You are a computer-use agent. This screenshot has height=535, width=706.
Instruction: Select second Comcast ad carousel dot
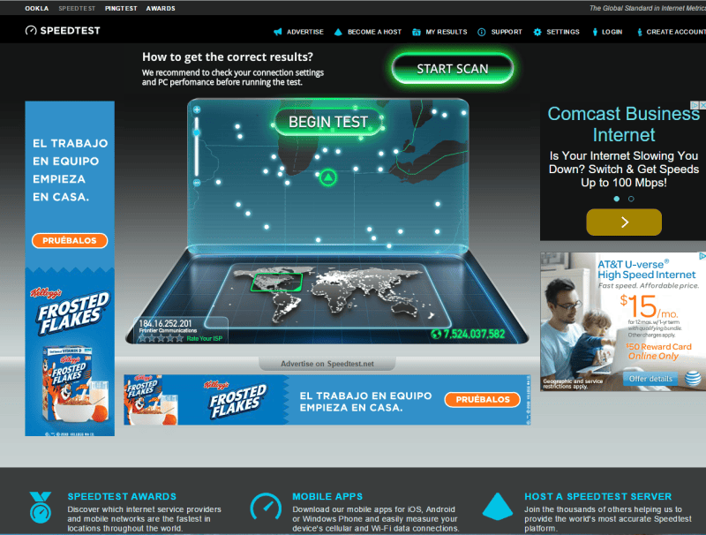pyautogui.click(x=631, y=199)
